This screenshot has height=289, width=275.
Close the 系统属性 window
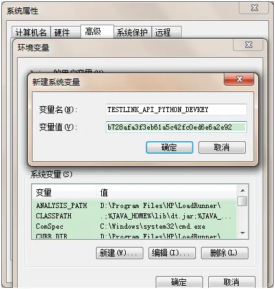[x=254, y=8]
